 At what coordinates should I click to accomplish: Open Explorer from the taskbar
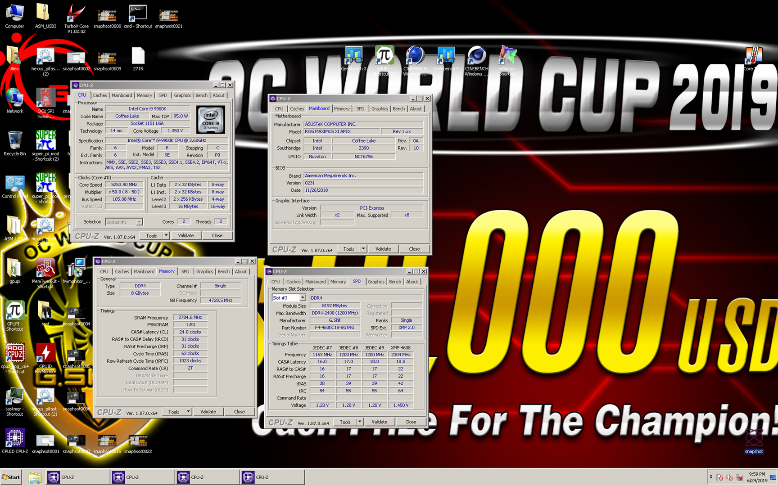click(35, 477)
